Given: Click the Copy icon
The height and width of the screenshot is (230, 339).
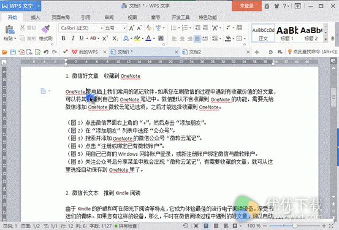Looking at the screenshot, I should pyautogui.click(x=23, y=38).
